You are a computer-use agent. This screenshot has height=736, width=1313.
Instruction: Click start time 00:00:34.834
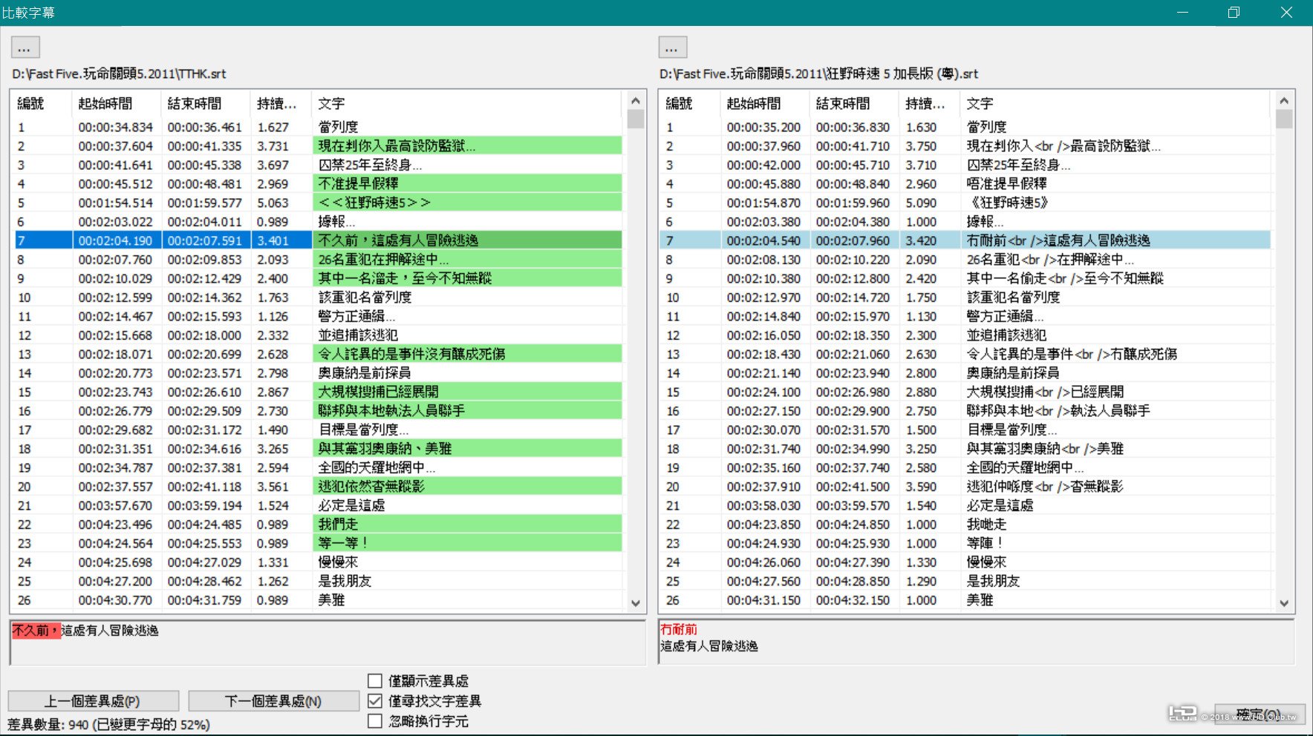coord(115,128)
